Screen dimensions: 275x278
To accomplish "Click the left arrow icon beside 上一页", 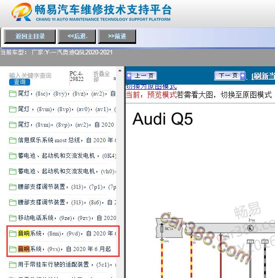I will 129,75.
